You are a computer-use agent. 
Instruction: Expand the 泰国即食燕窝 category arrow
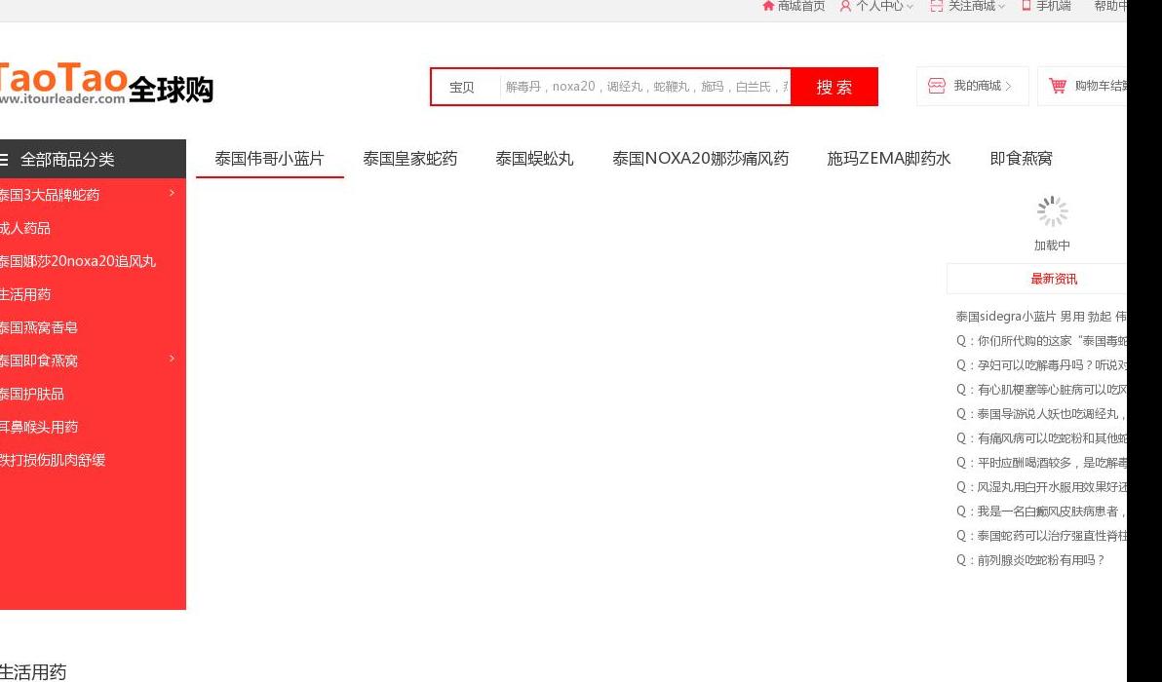click(172, 359)
